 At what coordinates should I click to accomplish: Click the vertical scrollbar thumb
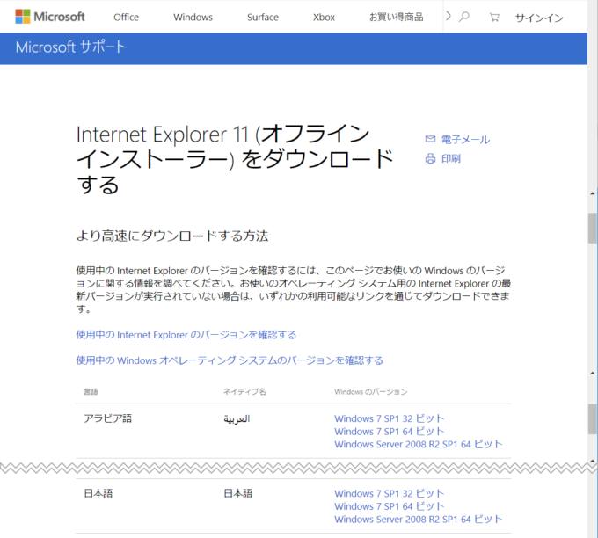point(592,227)
